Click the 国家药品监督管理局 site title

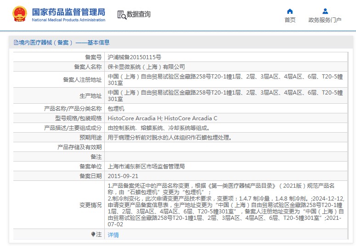tap(68, 11)
